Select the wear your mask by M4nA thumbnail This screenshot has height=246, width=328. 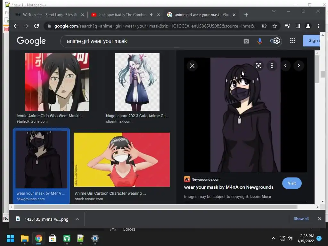click(41, 159)
